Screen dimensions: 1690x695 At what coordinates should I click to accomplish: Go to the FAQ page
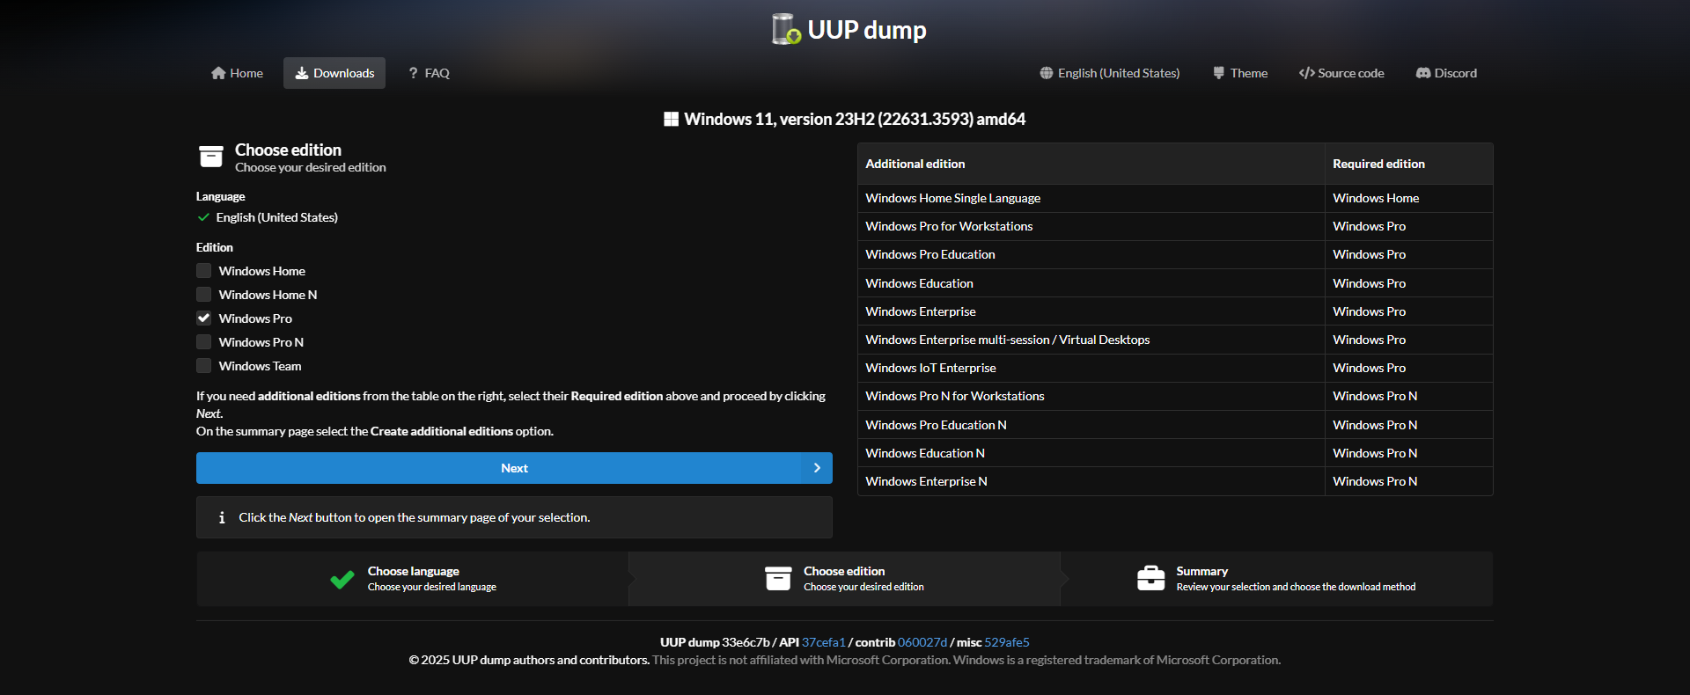(430, 73)
